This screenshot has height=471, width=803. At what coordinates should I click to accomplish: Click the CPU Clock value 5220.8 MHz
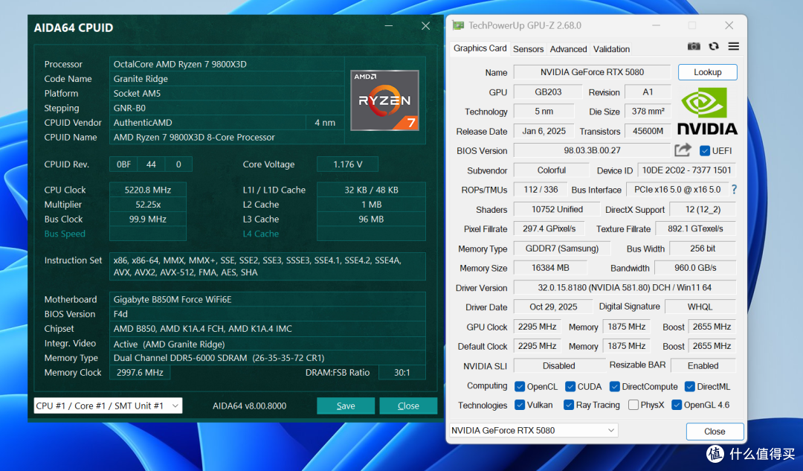(x=148, y=190)
